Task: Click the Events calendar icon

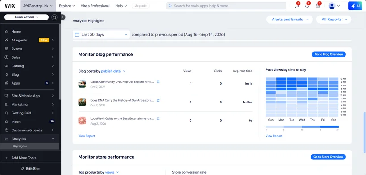Action: pyautogui.click(x=7, y=49)
